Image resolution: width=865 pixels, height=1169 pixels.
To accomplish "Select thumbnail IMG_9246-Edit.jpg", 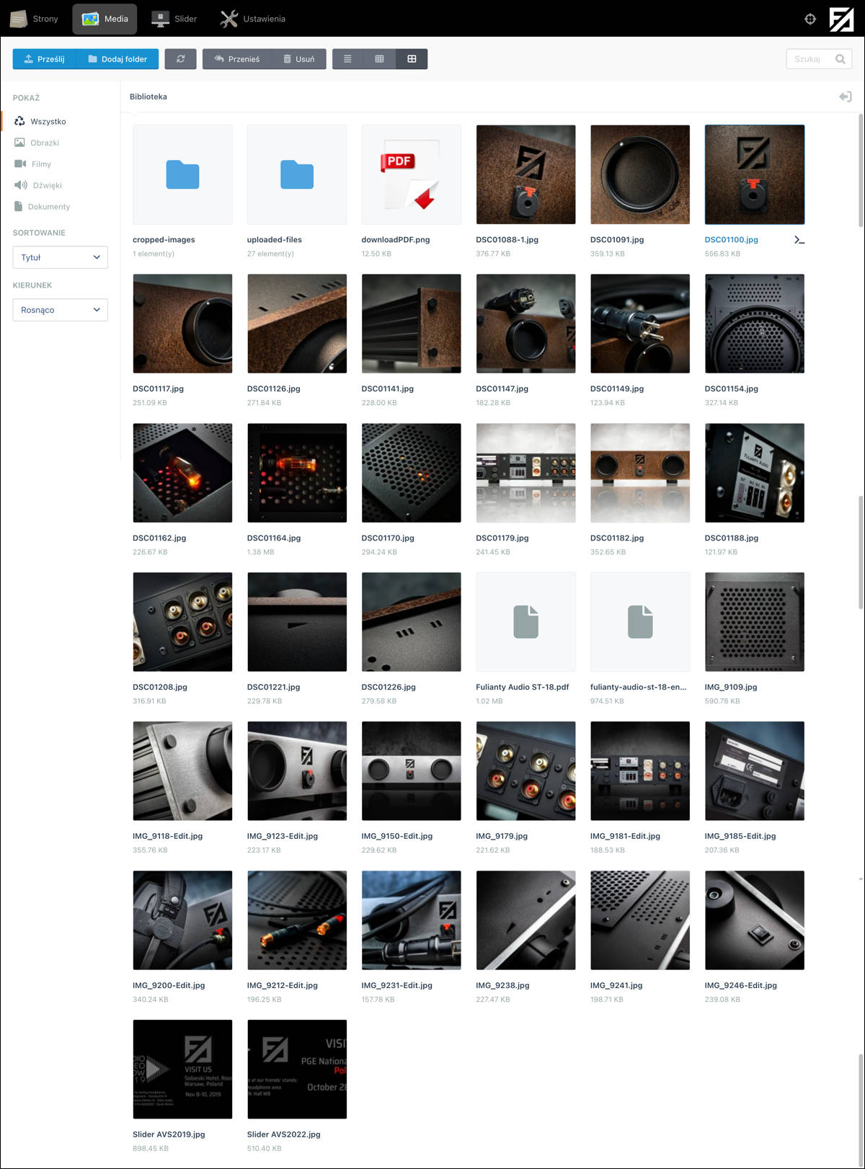I will pyautogui.click(x=755, y=920).
